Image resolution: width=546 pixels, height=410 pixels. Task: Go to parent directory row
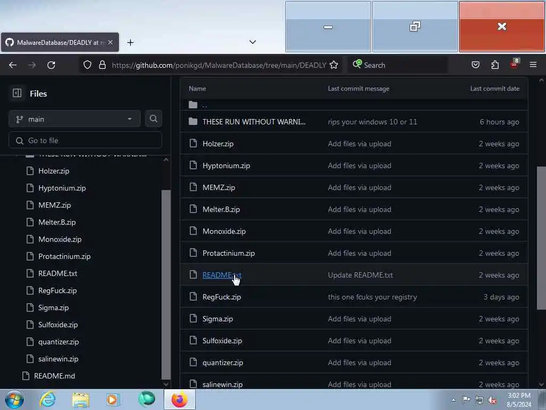pyautogui.click(x=354, y=105)
